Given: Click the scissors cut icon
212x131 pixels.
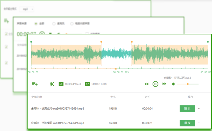Looking at the screenshot, I should pos(52,84).
